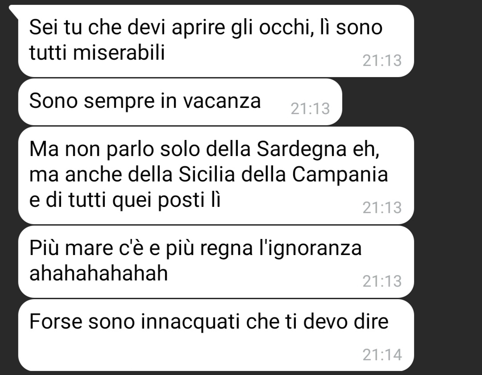Image resolution: width=482 pixels, height=375 pixels.
Task: Select the 'Sono sempre in vacanza' message bubble
Action: pyautogui.click(x=180, y=102)
